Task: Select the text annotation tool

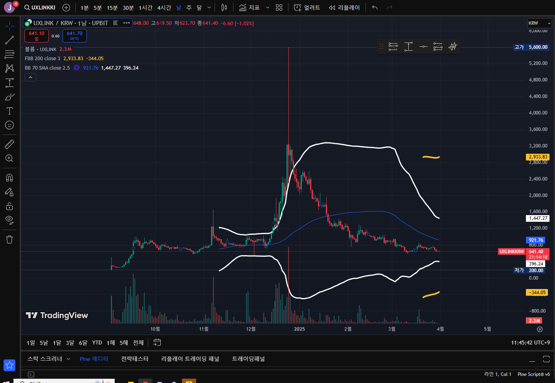Action: coord(9,111)
